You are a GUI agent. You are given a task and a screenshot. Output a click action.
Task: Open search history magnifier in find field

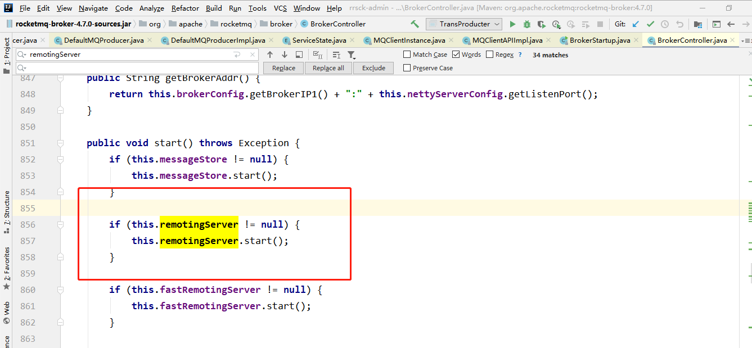22,55
